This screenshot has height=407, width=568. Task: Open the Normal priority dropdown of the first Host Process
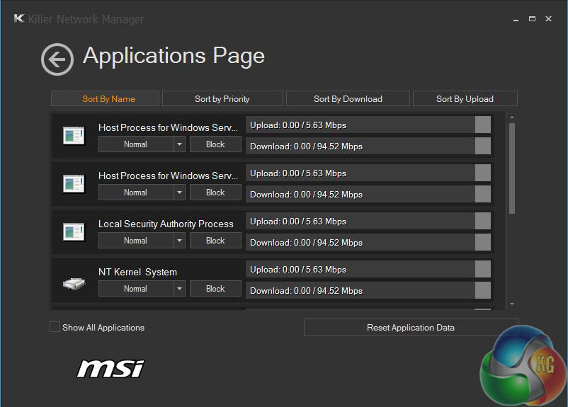click(179, 144)
